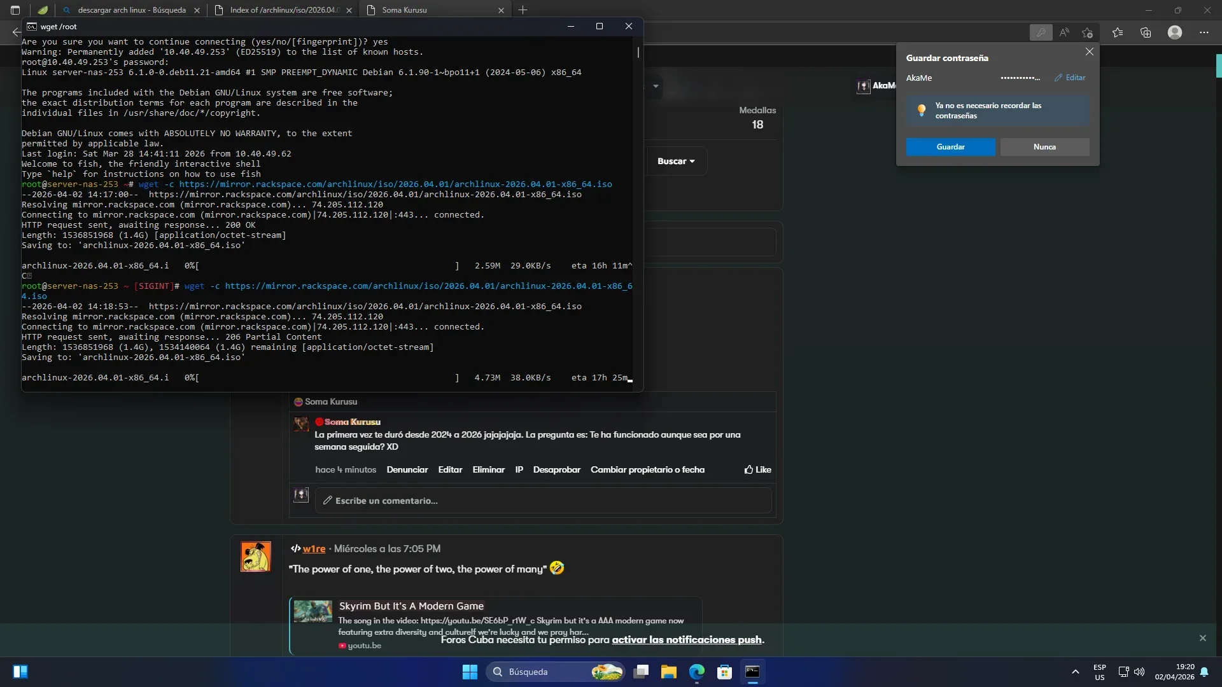Screen dimensions: 1222x687
Task: Click Editar under Soma Kurusu comment
Action: tap(450, 470)
